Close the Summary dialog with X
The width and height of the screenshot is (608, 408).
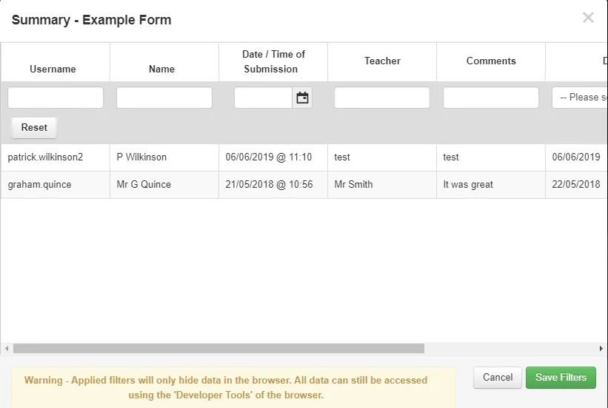[x=588, y=18]
